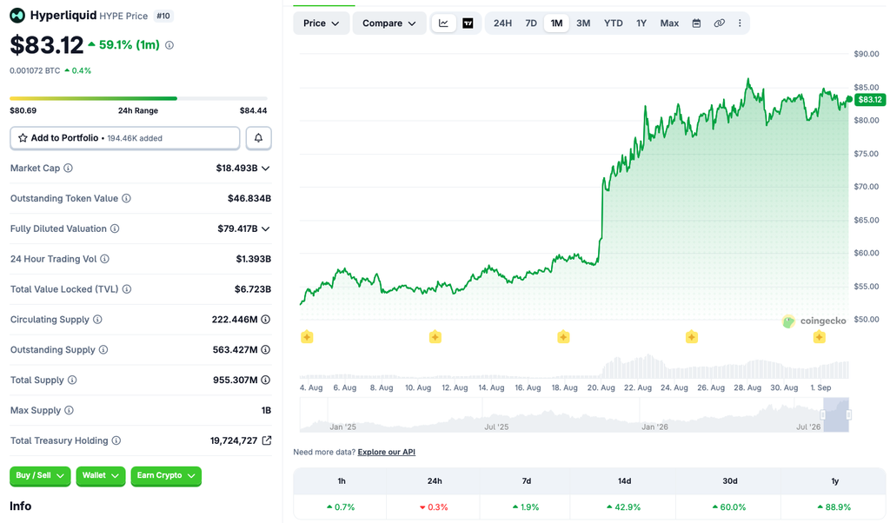Click the 1h 0.7% change cell
Screen dimensions: 890x523
pos(341,507)
